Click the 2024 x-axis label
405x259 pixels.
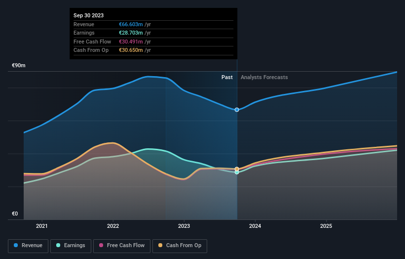(x=255, y=226)
